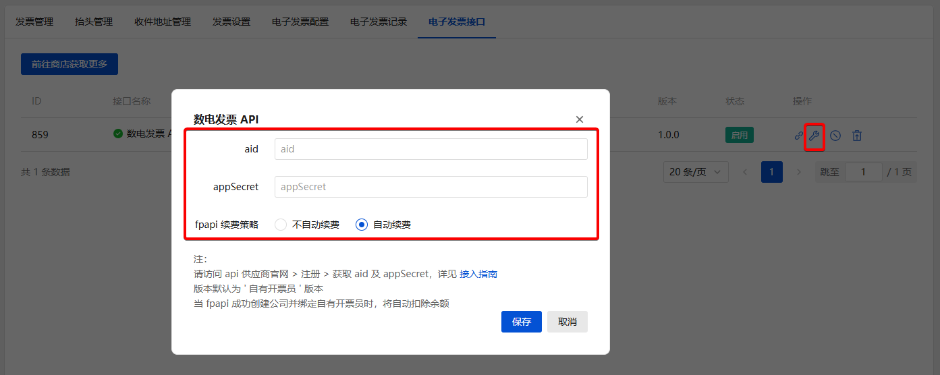The width and height of the screenshot is (940, 375).
Task: Open the 接入指南 link
Action: 478,274
